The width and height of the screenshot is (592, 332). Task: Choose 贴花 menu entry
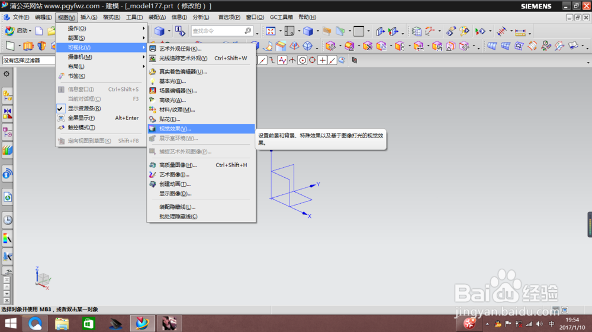(x=201, y=119)
